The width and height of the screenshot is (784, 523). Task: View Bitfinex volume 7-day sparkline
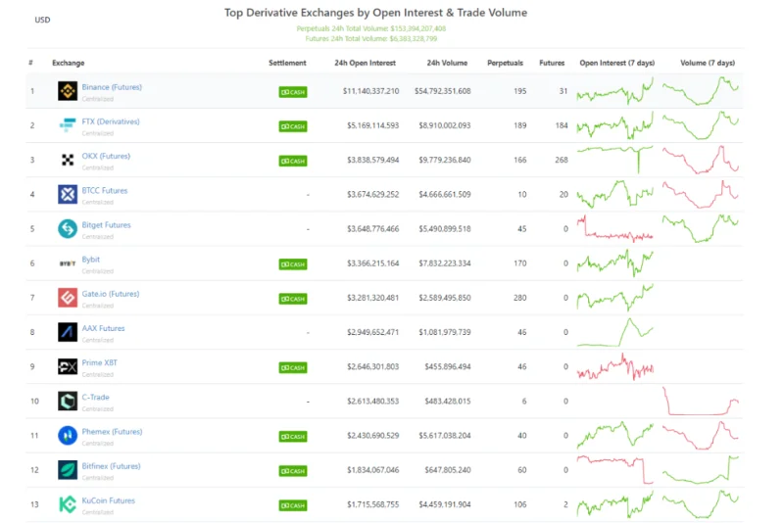701,469
